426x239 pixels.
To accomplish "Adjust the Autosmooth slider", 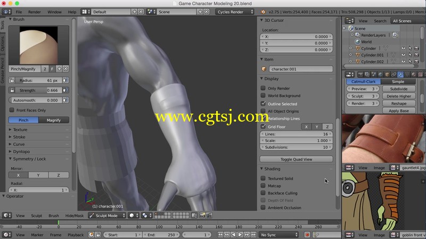I will [x=35, y=100].
